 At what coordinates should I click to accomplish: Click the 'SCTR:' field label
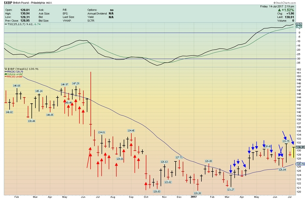pos(91,21)
